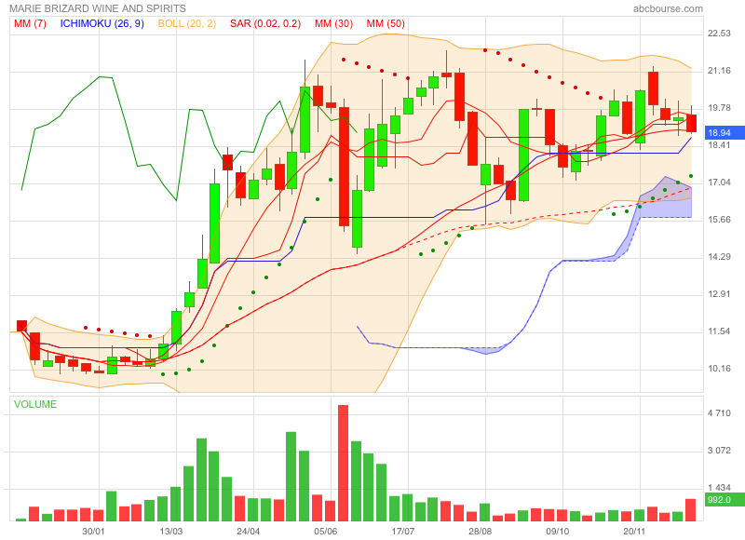Click the 17.04 price axis value
Screen dimensions: 745x540
pos(719,182)
